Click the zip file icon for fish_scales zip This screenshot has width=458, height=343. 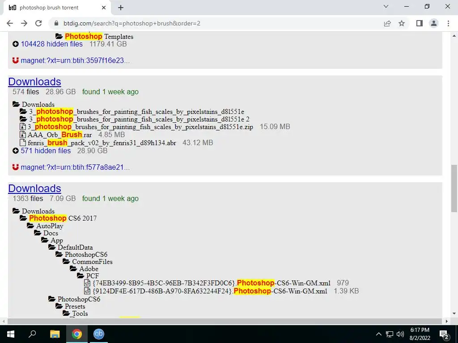[x=22, y=126]
